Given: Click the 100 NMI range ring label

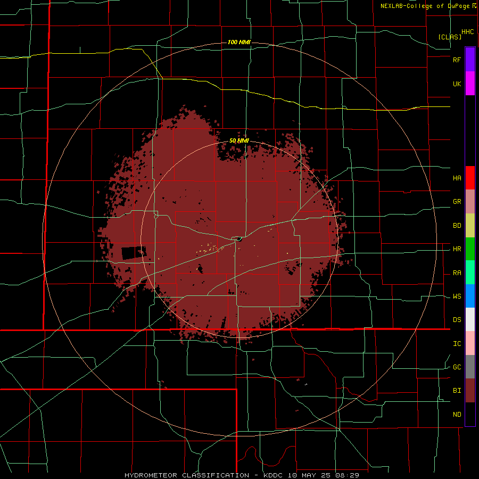Looking at the screenshot, I should point(239,42).
